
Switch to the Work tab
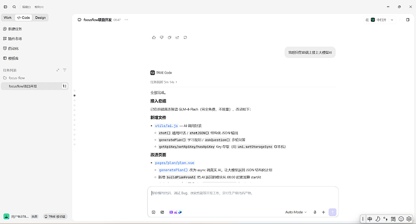[7, 17]
